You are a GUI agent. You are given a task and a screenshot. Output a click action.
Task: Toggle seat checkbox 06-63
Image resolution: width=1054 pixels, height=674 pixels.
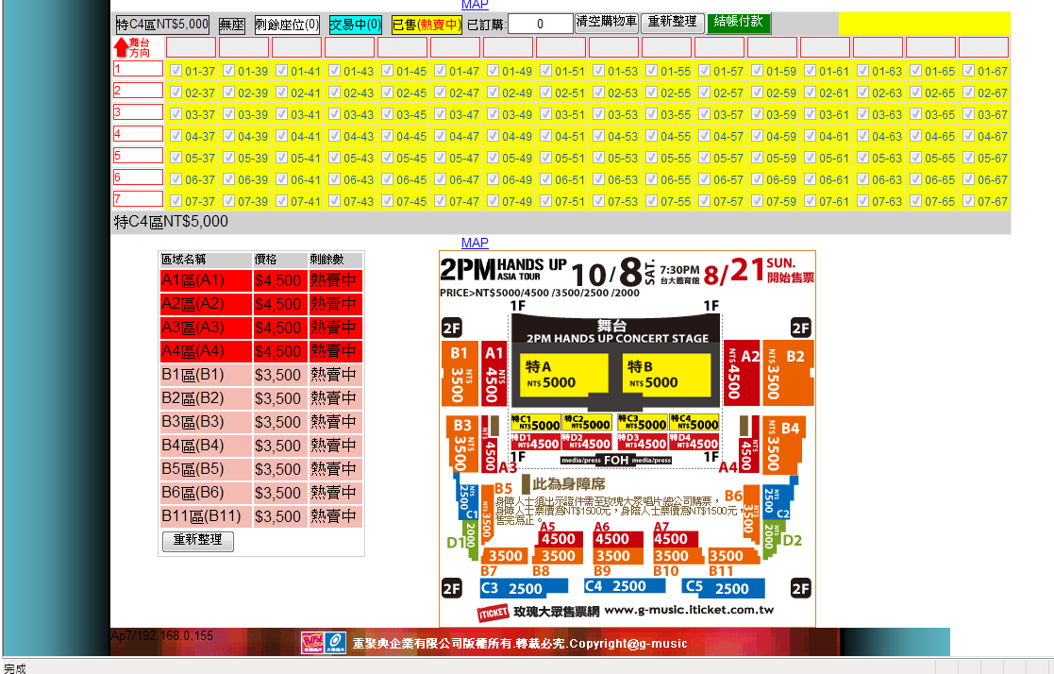pyautogui.click(x=862, y=179)
